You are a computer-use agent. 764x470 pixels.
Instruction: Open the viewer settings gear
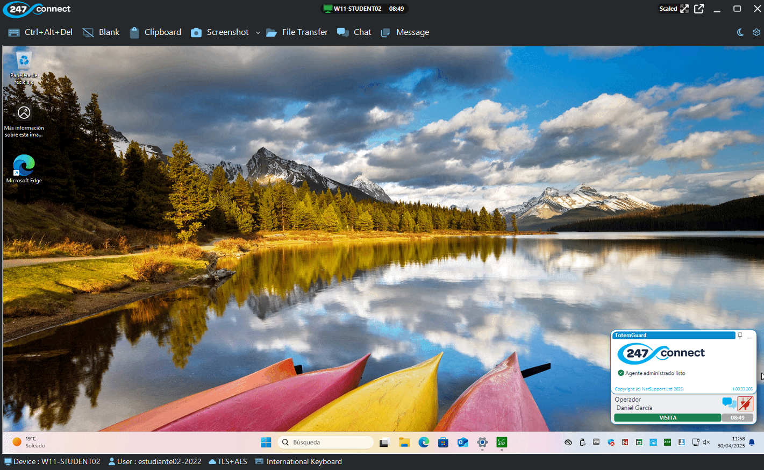[x=756, y=32]
